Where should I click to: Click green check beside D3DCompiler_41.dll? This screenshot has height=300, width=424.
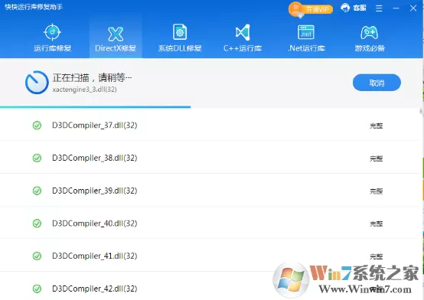click(37, 256)
